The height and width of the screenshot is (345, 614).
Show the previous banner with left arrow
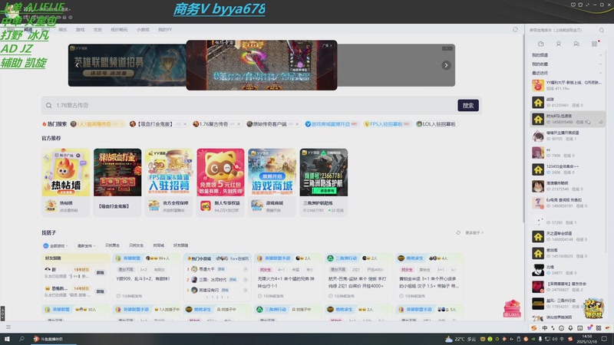pos(78,65)
